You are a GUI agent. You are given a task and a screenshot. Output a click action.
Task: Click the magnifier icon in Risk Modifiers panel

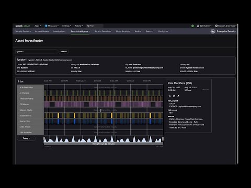coord(169,96)
